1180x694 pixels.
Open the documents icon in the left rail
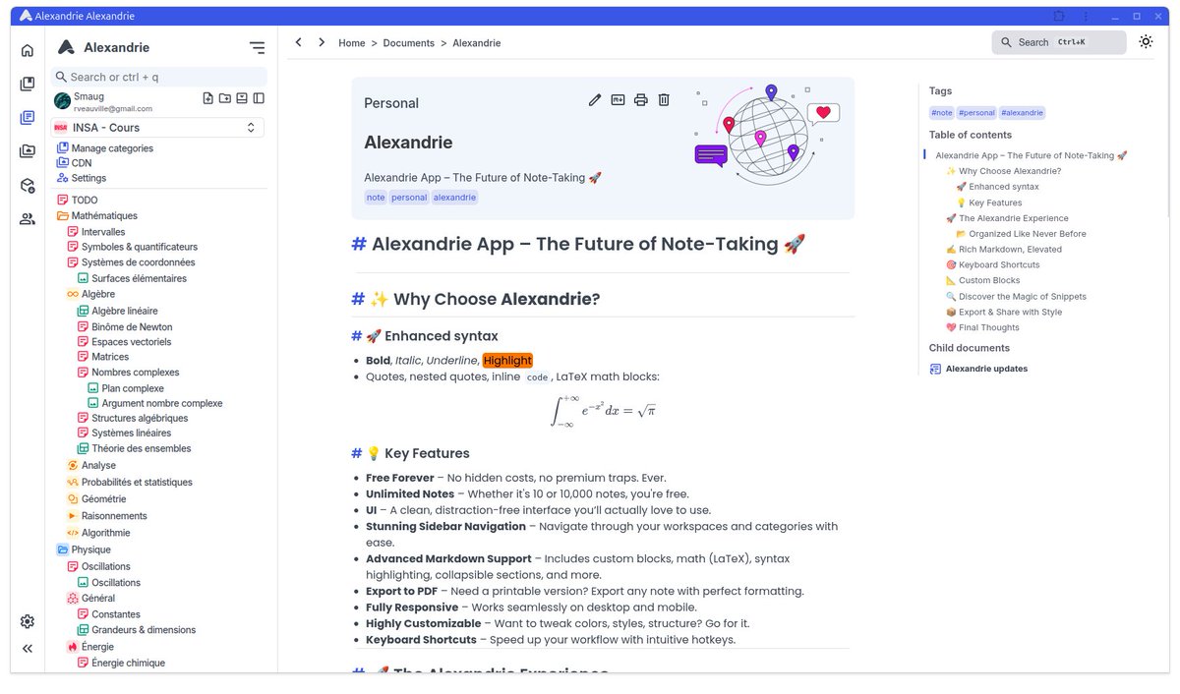pos(28,118)
